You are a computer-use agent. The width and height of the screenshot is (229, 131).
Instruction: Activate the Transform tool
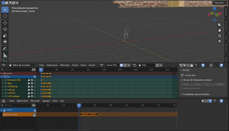[5, 42]
